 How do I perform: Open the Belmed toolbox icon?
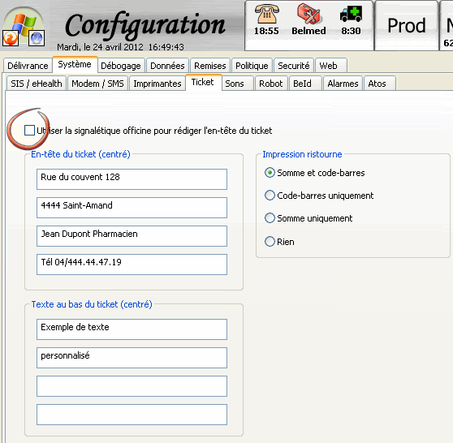(x=308, y=14)
